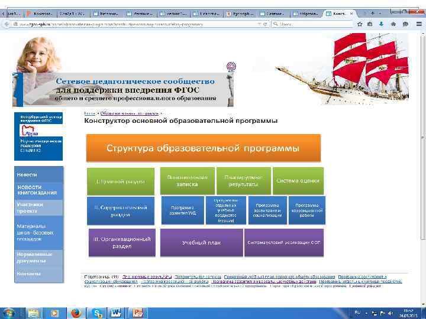Click the bookmark star icon

click(360, 24)
